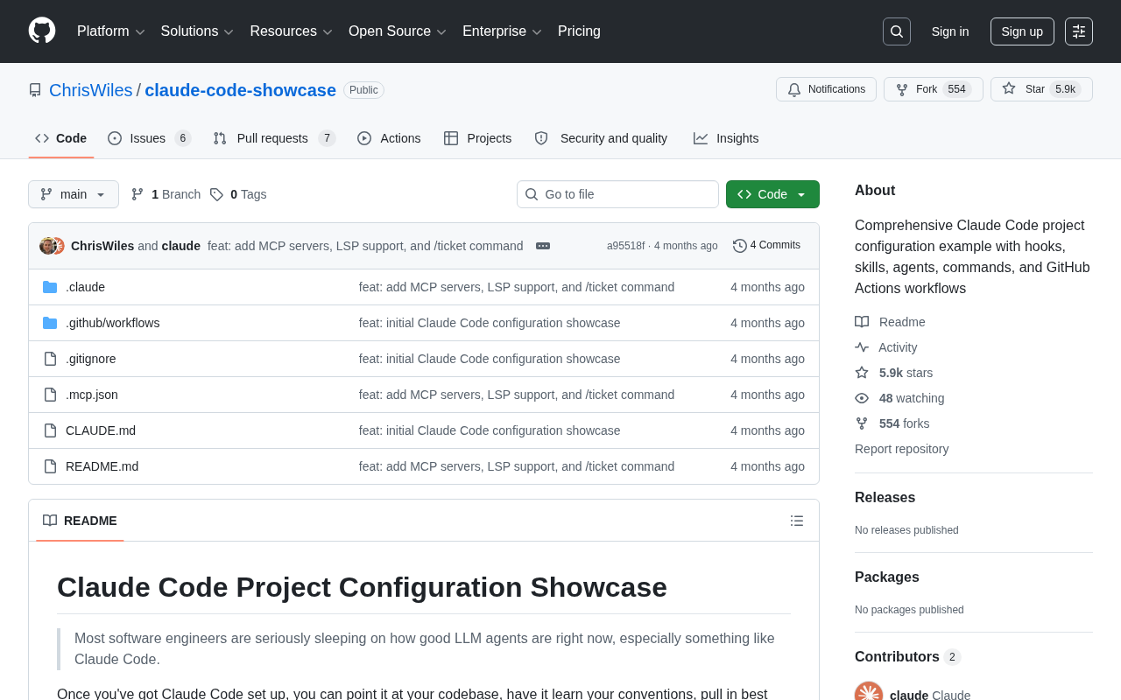
Task: Click the tag icon beside Tags
Action: pyautogui.click(x=216, y=194)
